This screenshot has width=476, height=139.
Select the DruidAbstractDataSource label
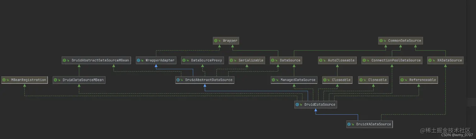click(209, 80)
